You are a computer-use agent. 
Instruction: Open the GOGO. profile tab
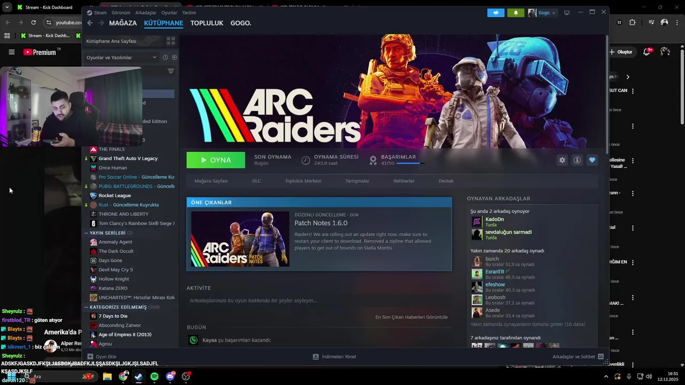pos(241,23)
